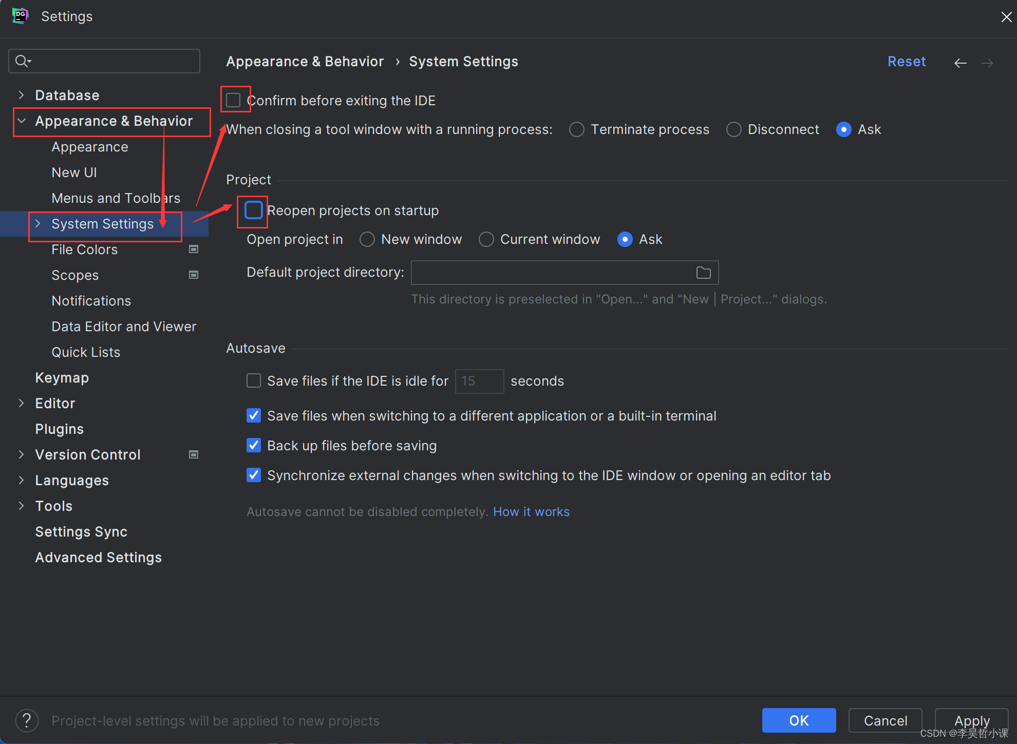Select Terminate process radio option

click(x=577, y=129)
